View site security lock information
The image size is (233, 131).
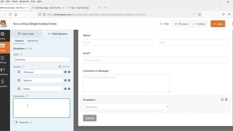pos(44,15)
